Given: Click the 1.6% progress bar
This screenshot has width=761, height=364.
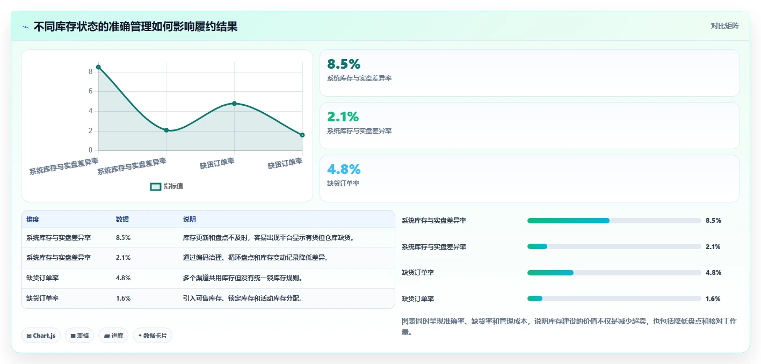Looking at the screenshot, I should [614, 299].
